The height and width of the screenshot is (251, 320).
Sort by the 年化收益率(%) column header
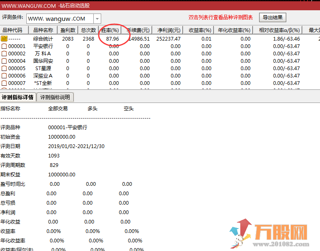(x=234, y=30)
